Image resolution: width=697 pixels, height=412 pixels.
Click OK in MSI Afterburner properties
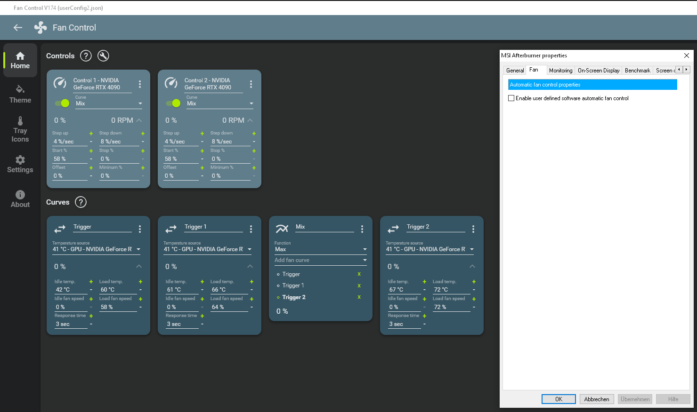click(x=559, y=399)
